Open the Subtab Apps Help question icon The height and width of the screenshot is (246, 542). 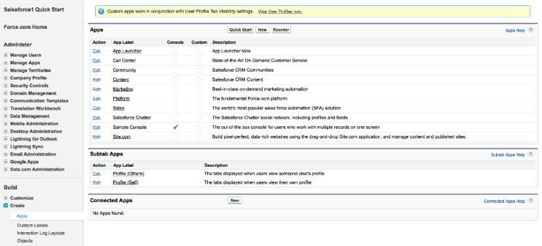click(531, 154)
